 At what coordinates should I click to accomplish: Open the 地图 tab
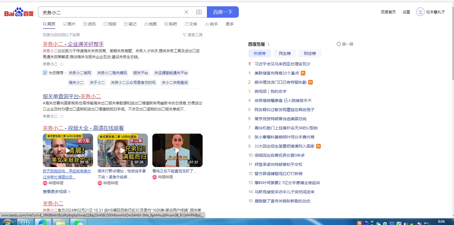pyautogui.click(x=150, y=24)
